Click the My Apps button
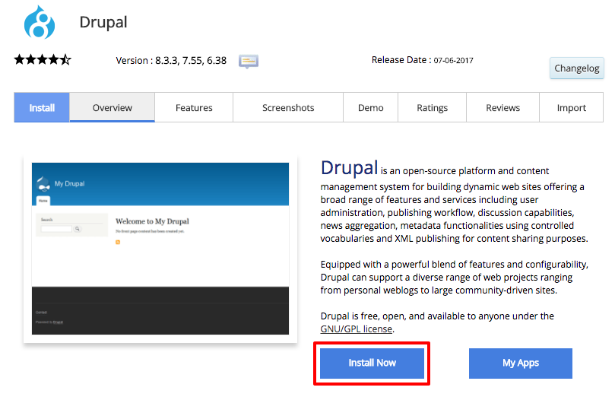The width and height of the screenshot is (615, 400). point(520,363)
